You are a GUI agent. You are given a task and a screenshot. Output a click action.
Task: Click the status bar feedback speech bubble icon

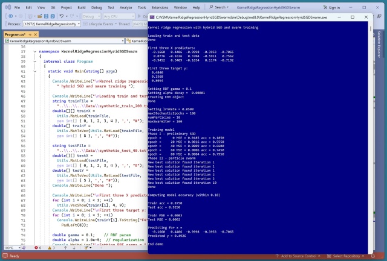pos(5,256)
